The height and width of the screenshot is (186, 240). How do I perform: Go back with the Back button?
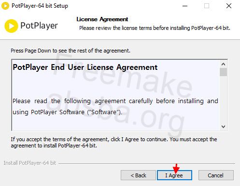138,175
